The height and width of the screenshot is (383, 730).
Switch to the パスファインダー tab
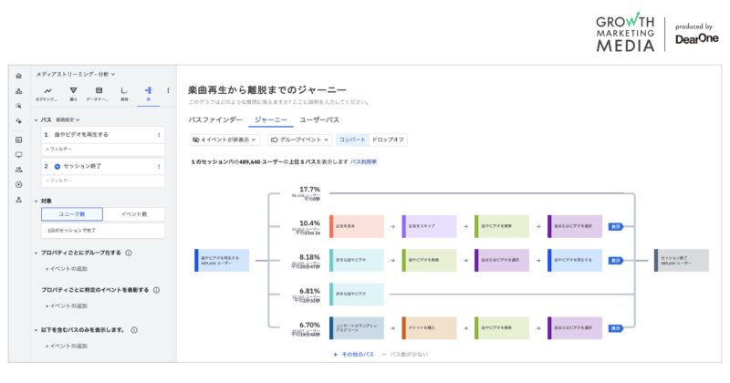[x=215, y=119]
